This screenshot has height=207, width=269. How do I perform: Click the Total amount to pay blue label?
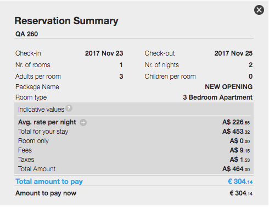49,182
